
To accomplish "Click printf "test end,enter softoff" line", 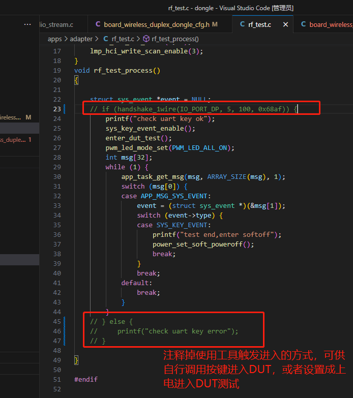I will point(217,234).
